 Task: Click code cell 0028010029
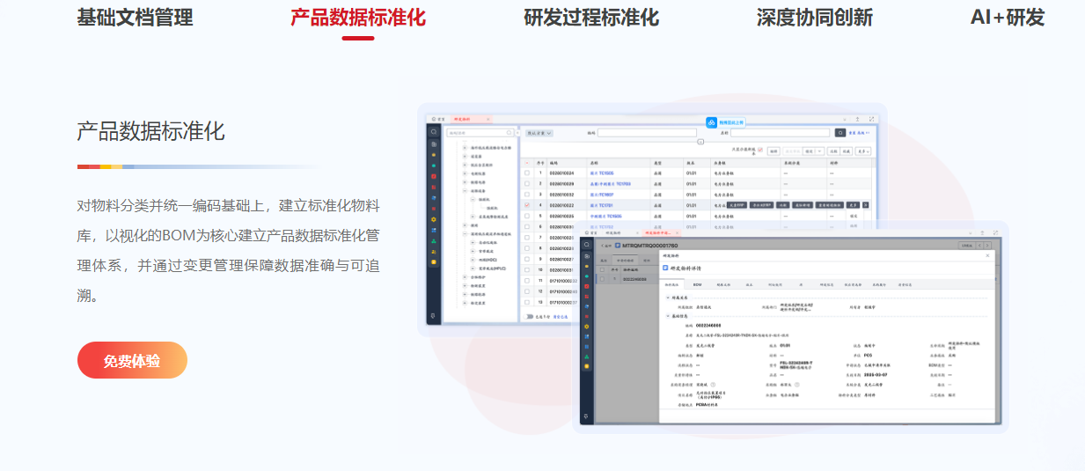pyautogui.click(x=561, y=184)
